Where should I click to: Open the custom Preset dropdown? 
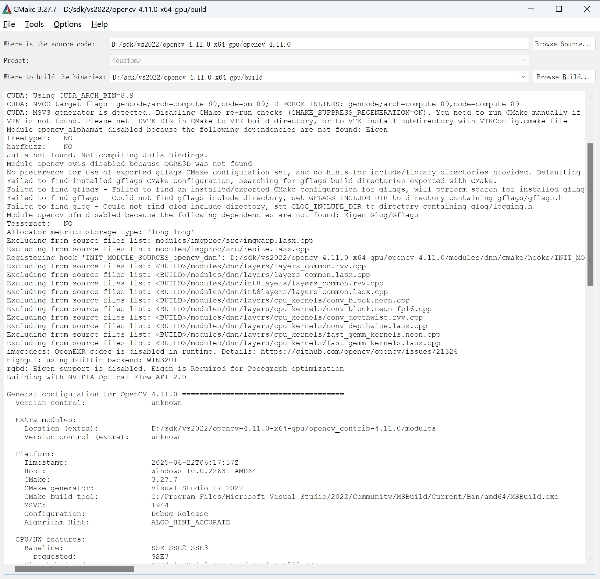point(524,60)
